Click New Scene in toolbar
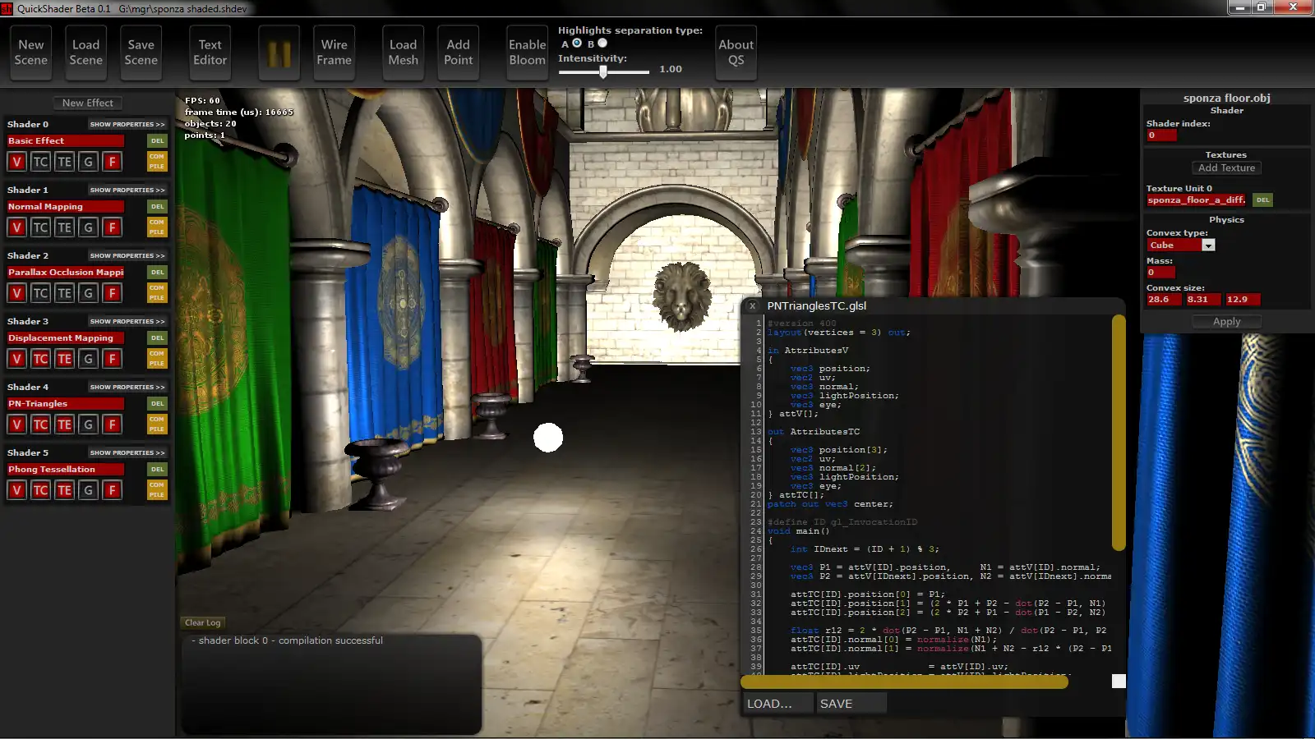The image size is (1315, 739). click(31, 53)
